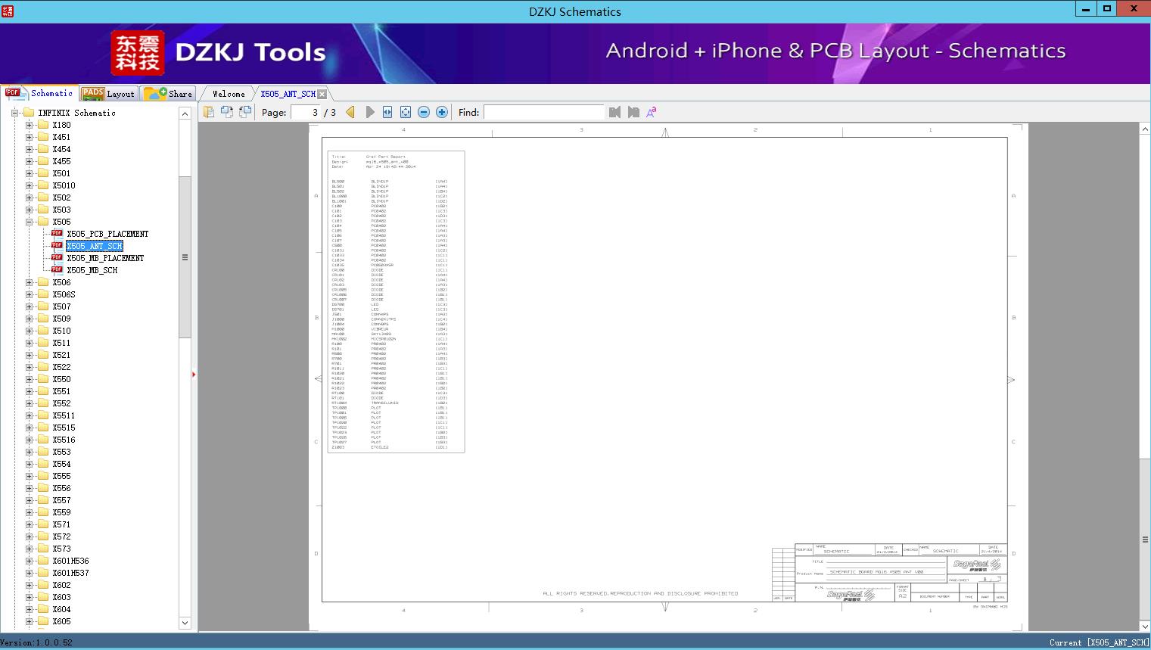Click the Page number input field
This screenshot has width=1151, height=650.
point(306,112)
